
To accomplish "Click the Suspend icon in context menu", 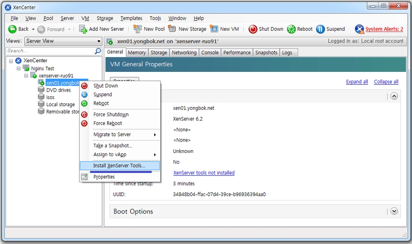I will (84, 95).
